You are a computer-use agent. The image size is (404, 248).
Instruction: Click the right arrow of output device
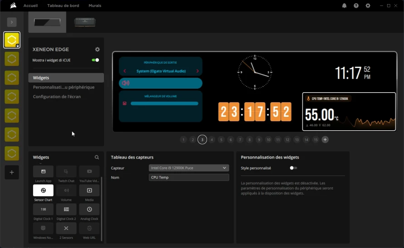(197, 71)
